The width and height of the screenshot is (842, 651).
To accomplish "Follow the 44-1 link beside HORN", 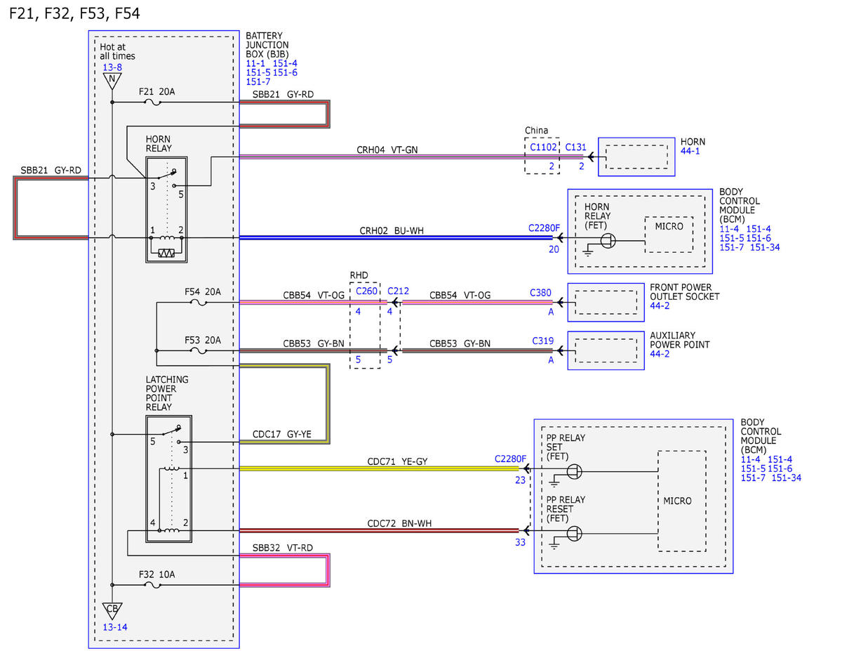I will (x=691, y=151).
